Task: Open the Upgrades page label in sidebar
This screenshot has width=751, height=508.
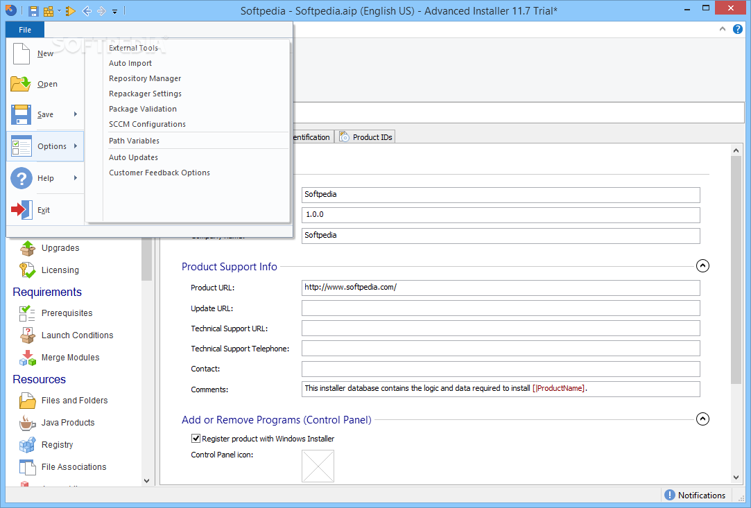Action: pyautogui.click(x=60, y=248)
